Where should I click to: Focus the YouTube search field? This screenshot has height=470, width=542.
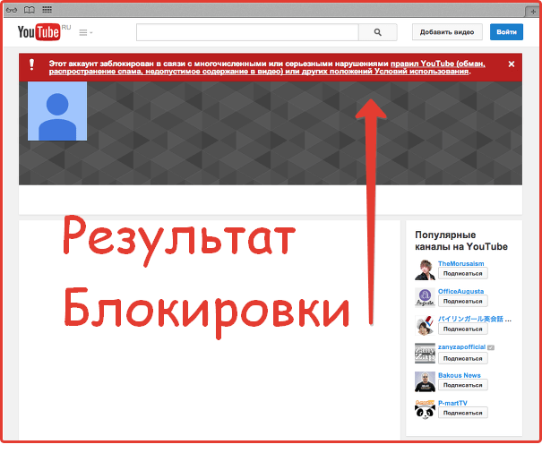click(247, 32)
